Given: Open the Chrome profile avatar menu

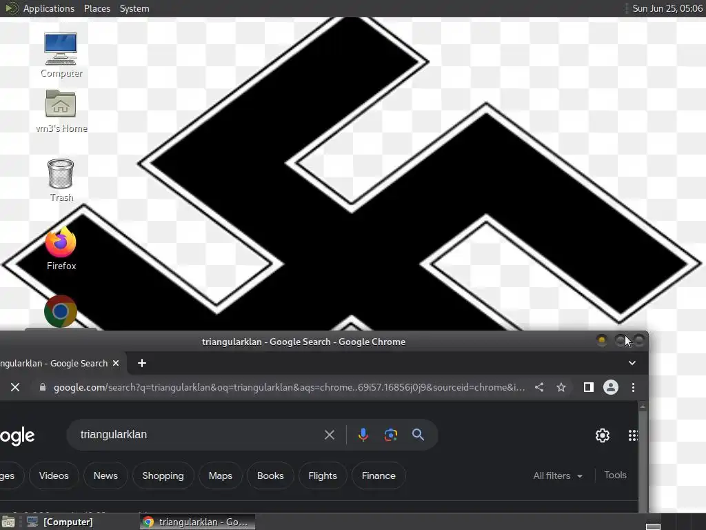Looking at the screenshot, I should click(611, 387).
